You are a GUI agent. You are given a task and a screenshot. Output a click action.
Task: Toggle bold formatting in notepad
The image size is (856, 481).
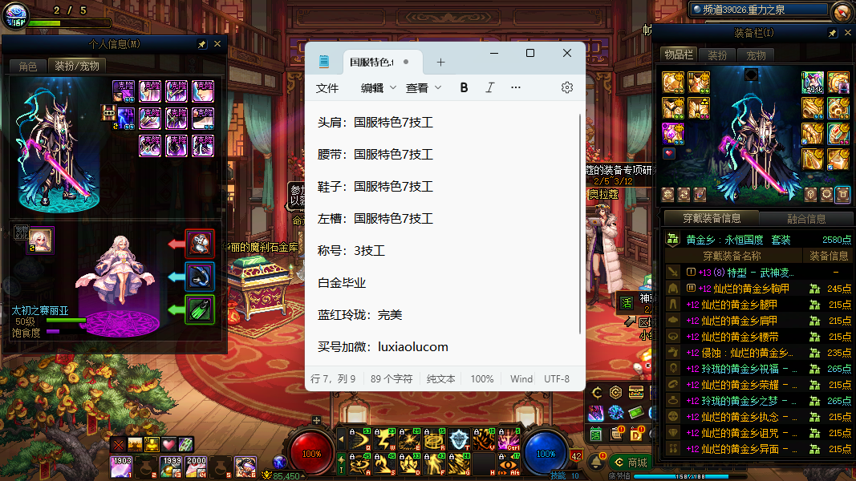point(464,87)
